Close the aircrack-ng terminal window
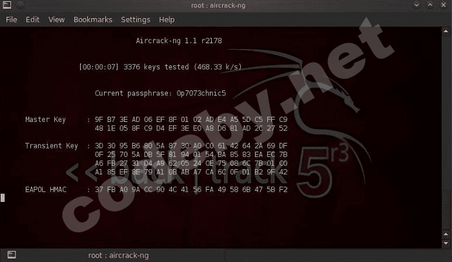 click(444, 5)
